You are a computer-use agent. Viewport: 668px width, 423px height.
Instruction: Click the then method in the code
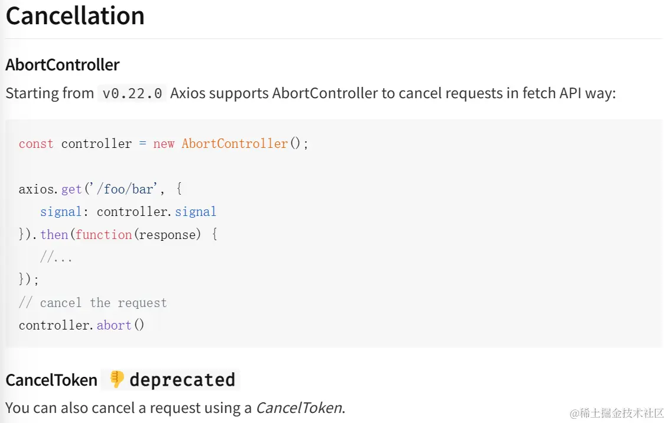54,235
